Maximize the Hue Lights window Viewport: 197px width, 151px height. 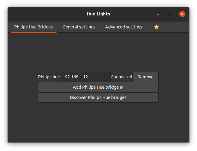170,14
